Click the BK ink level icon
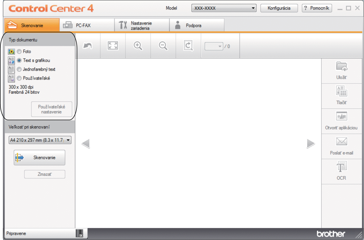 pos(79,233)
